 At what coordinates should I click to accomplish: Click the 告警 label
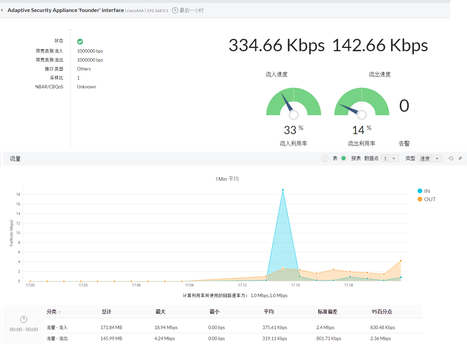404,143
